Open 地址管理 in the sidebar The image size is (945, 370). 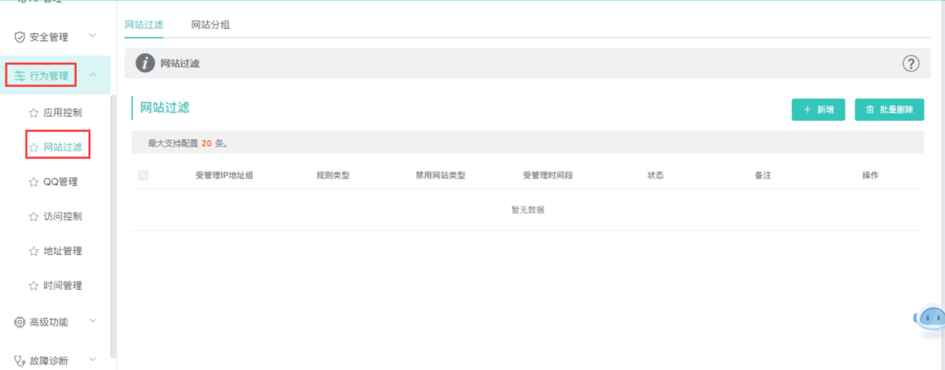[62, 251]
